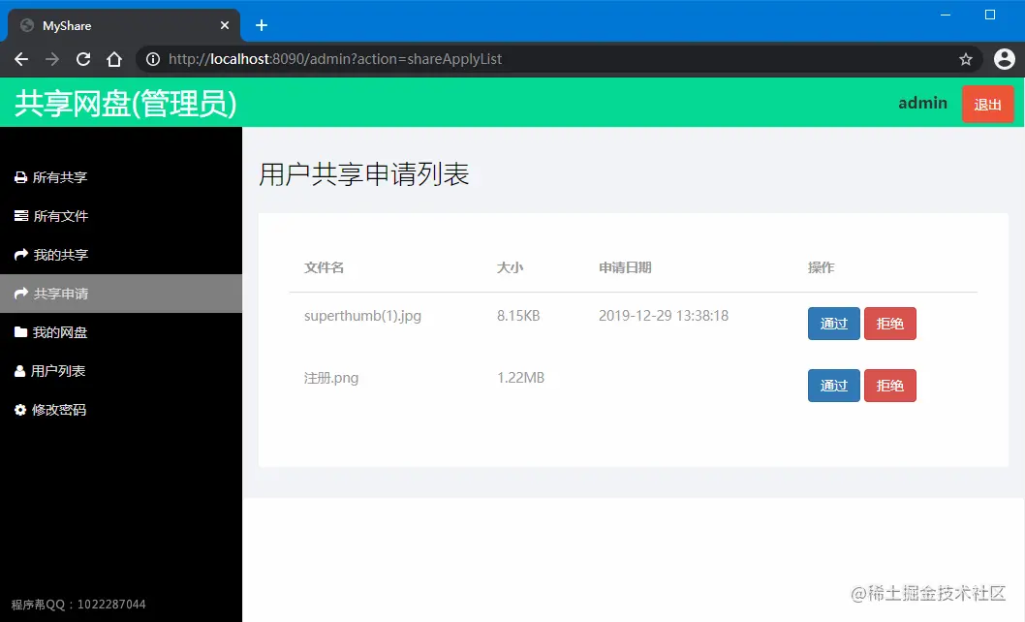Open 用户列表 from the sidebar
The image size is (1025, 622).
point(121,371)
